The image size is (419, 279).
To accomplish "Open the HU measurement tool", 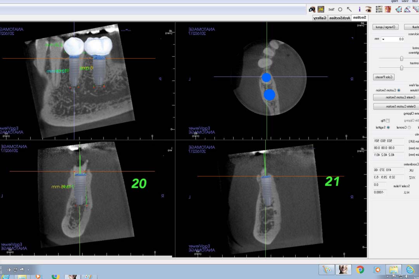I will point(321,9).
